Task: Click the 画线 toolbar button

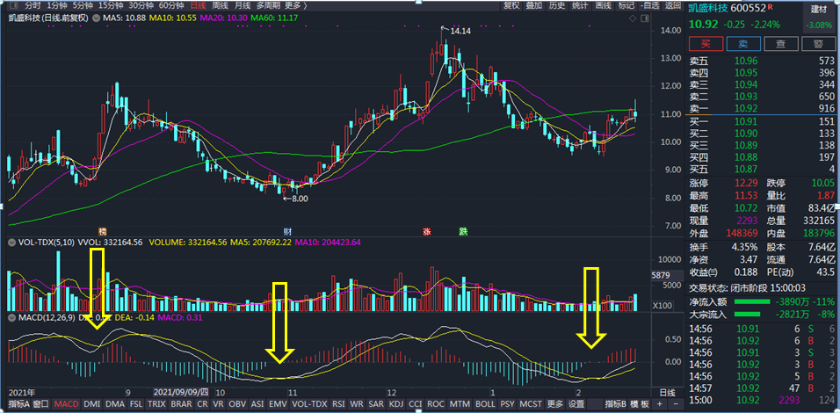Action: tap(604, 6)
